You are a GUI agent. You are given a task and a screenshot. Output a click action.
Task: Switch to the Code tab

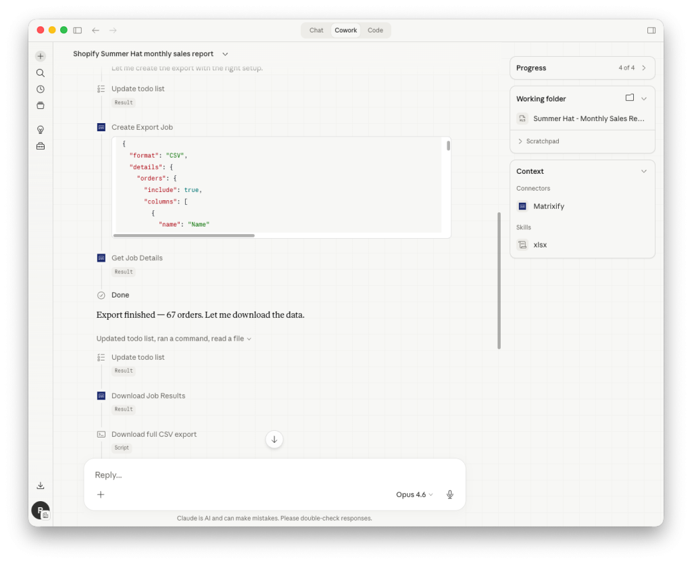coord(375,30)
